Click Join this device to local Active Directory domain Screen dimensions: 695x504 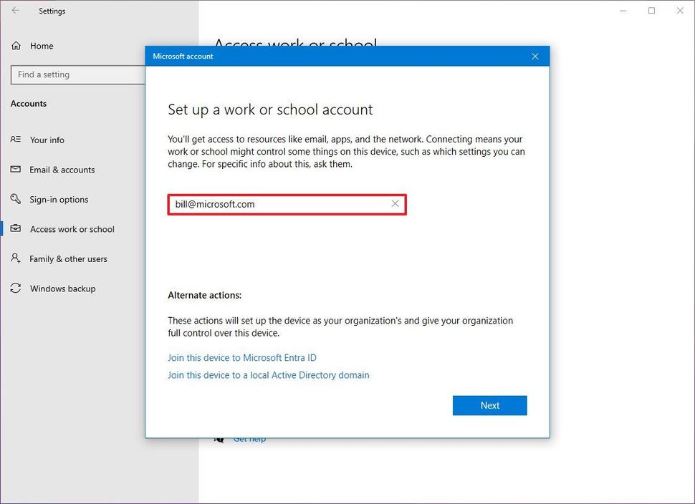(x=268, y=374)
